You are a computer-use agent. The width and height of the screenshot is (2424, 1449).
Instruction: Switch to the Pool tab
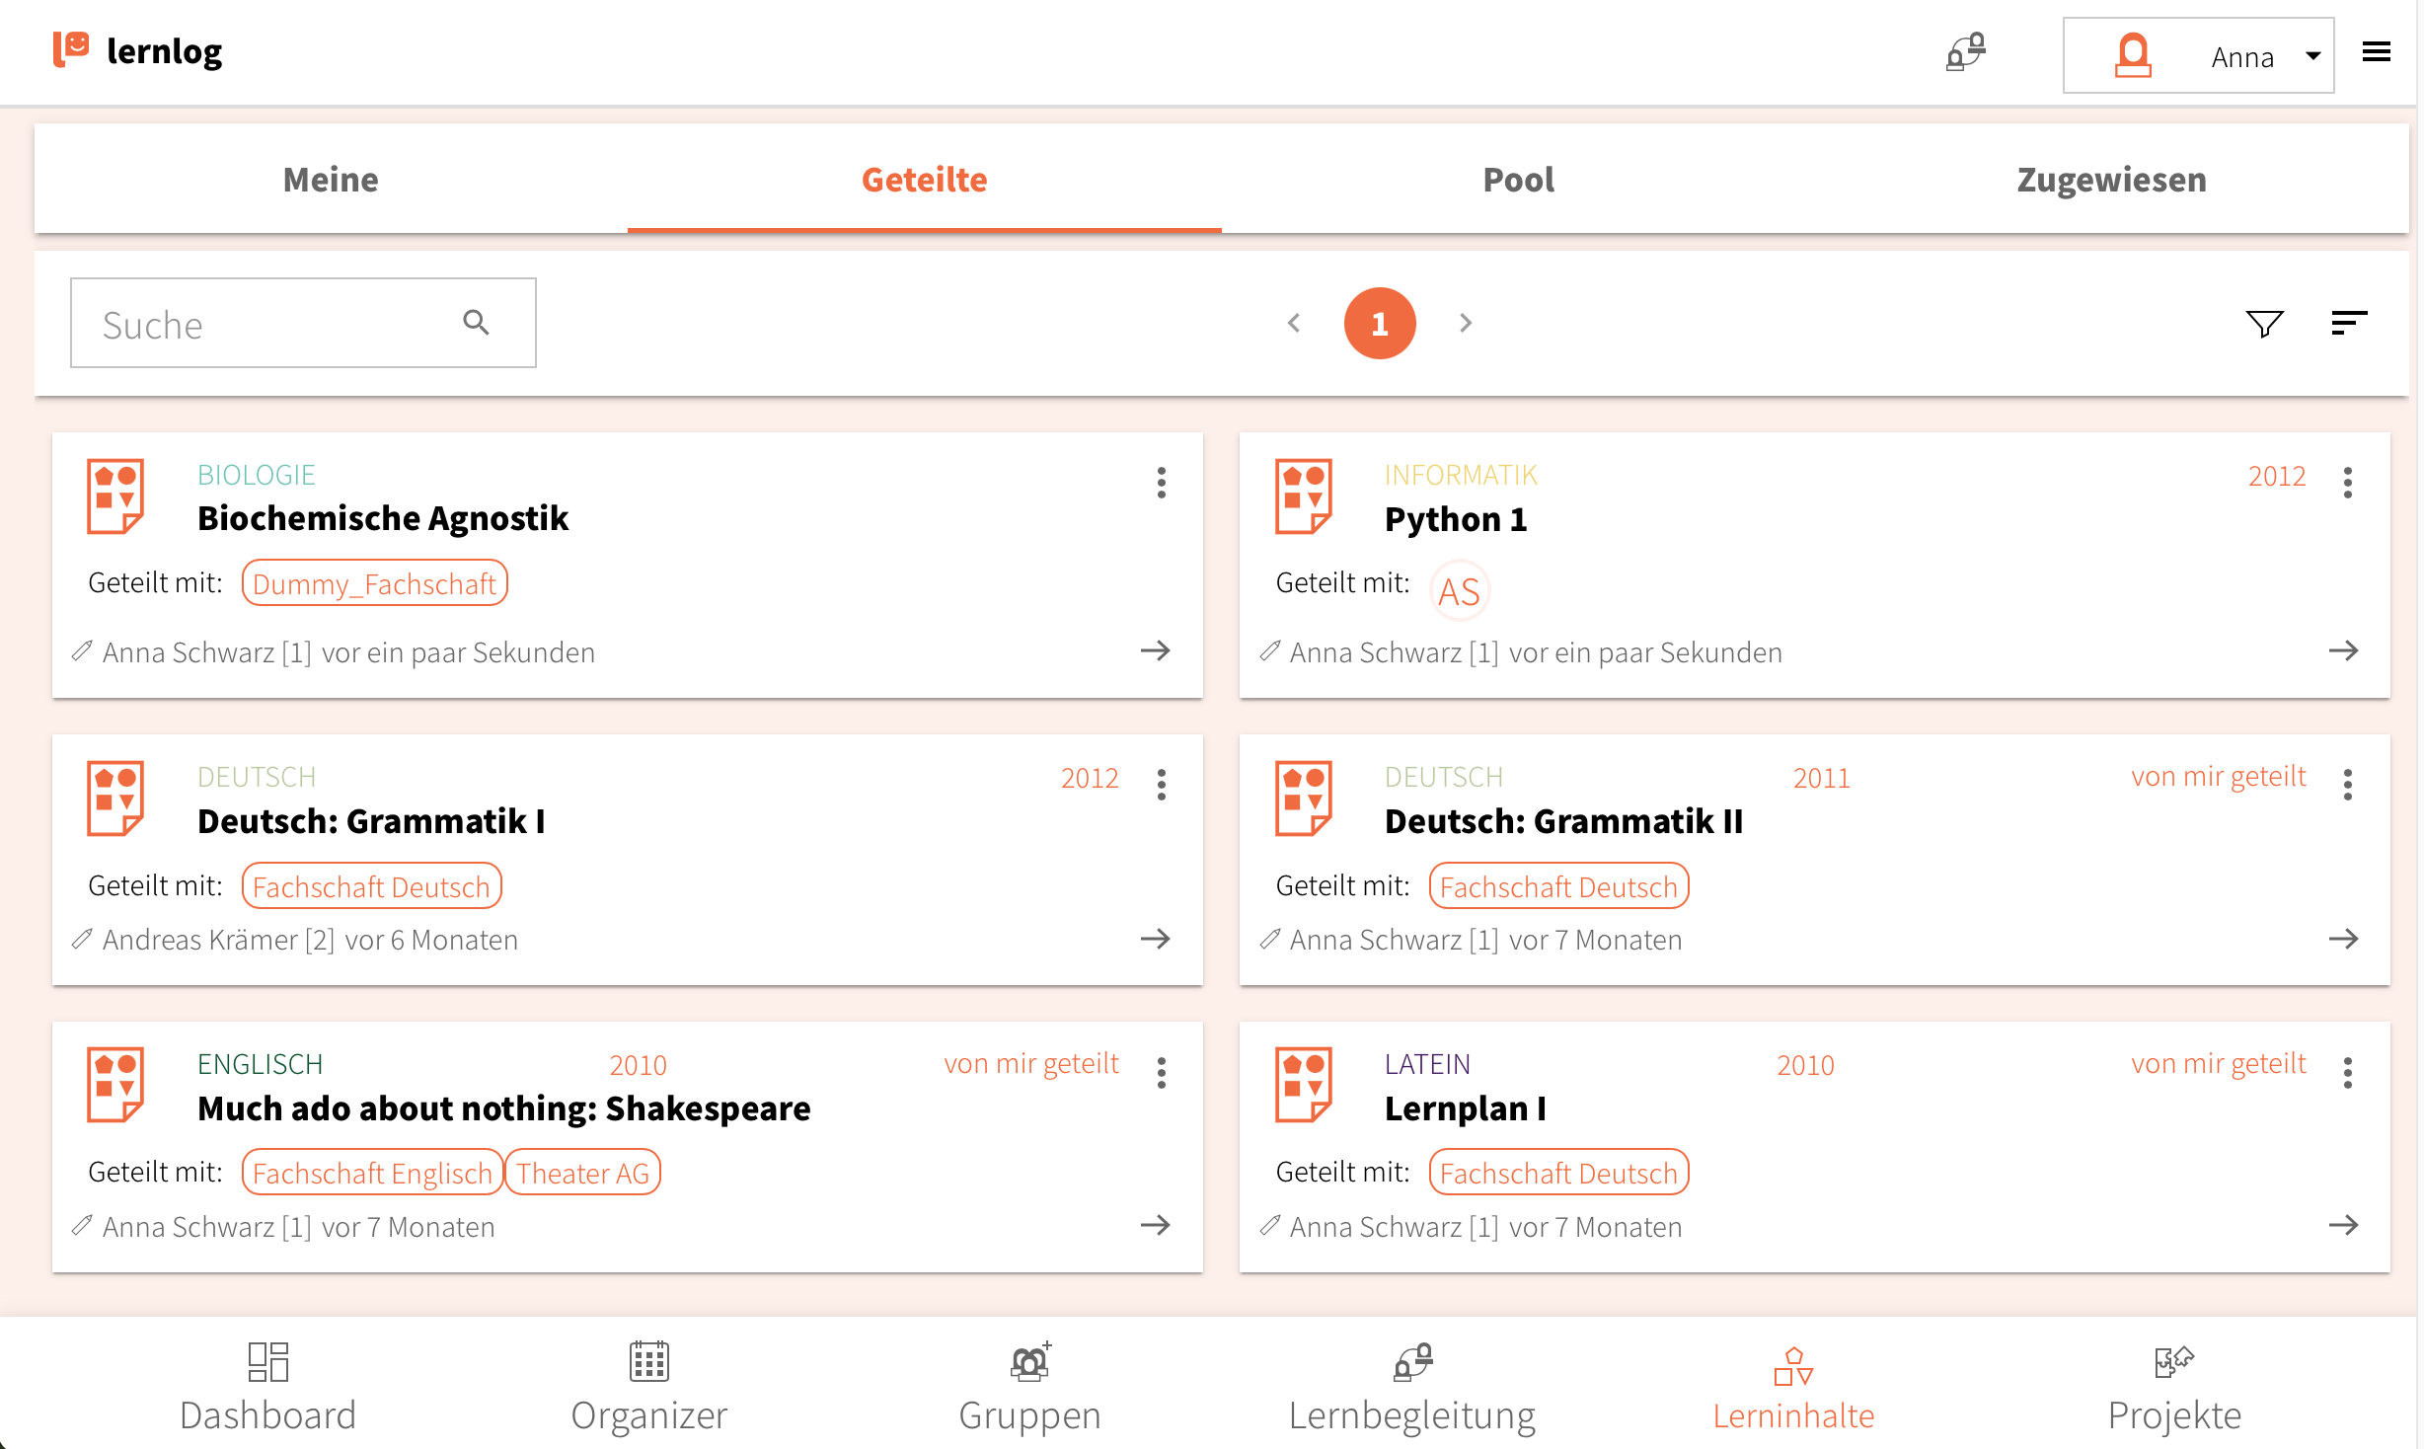click(1518, 180)
